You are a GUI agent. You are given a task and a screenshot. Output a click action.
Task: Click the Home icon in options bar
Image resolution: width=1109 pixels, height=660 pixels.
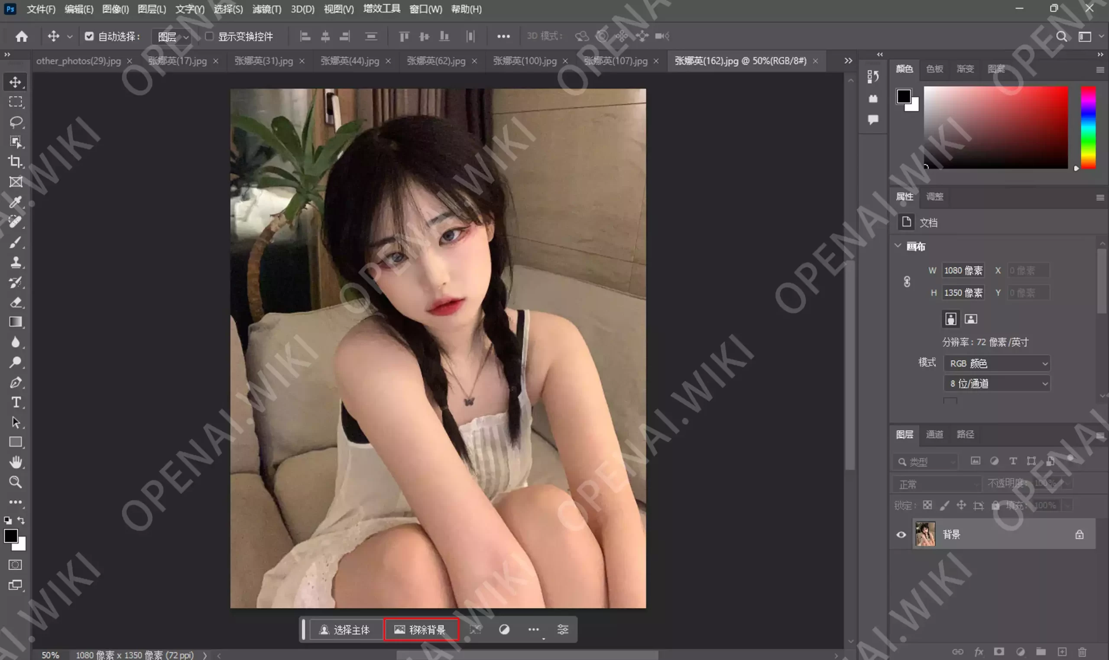pyautogui.click(x=21, y=36)
